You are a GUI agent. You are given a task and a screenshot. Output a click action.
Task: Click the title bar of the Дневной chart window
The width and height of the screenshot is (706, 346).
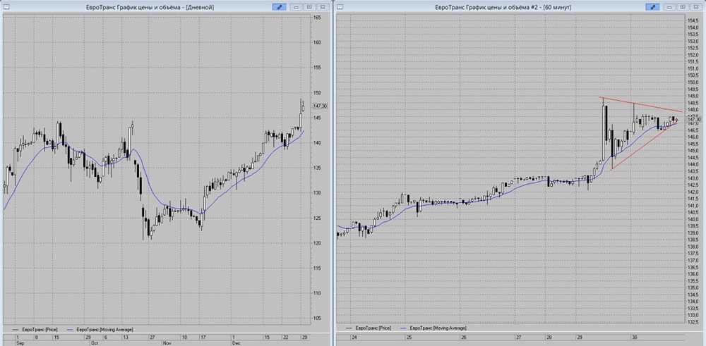click(x=150, y=7)
